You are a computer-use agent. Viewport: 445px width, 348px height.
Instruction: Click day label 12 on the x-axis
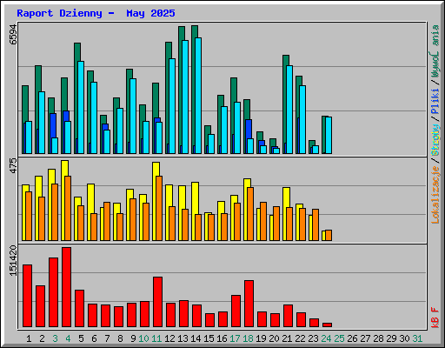click(169, 338)
